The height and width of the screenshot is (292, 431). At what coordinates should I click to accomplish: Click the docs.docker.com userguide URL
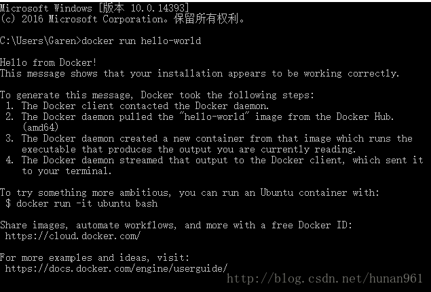point(116,268)
